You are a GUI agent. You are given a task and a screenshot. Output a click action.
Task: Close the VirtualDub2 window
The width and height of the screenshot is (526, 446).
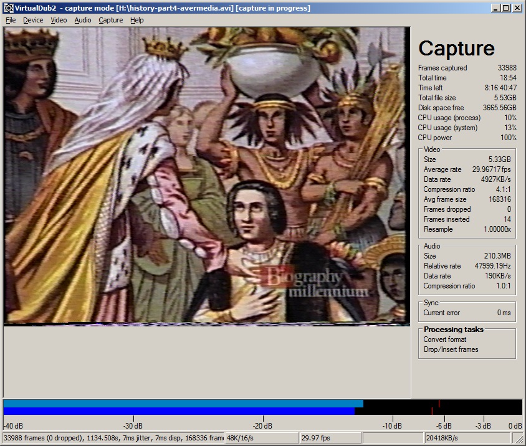point(517,8)
